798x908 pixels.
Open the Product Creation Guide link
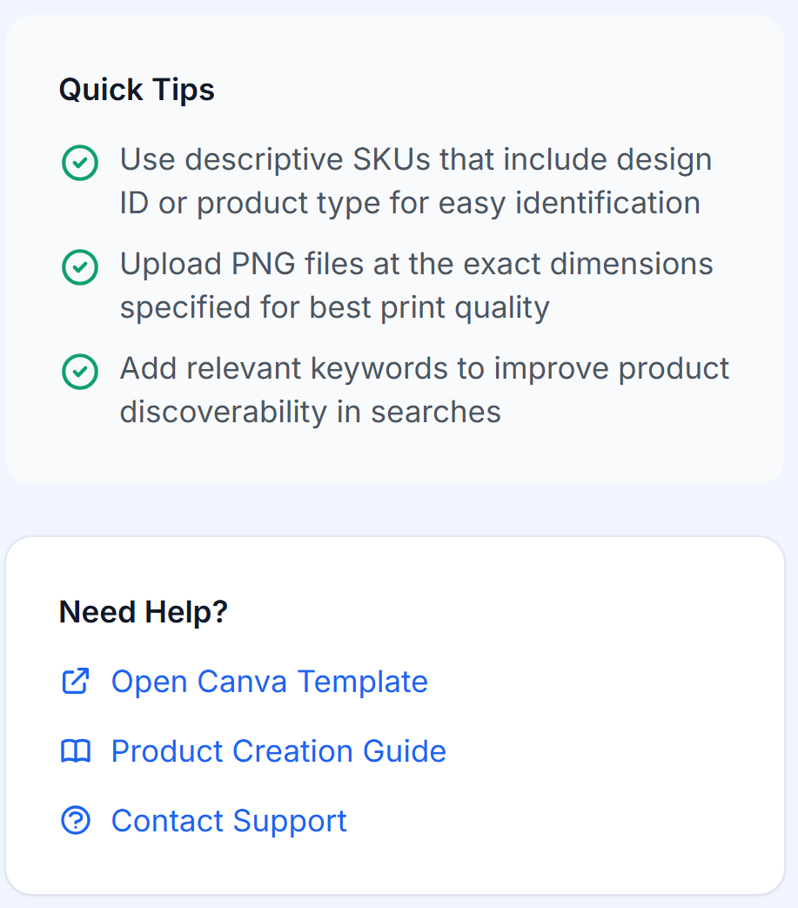tap(278, 750)
